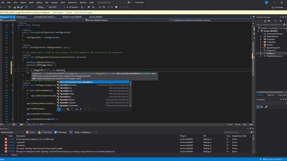The image size is (287, 161).
Task: Select Startup.cs in Solution Explorer
Action: [x=270, y=53]
